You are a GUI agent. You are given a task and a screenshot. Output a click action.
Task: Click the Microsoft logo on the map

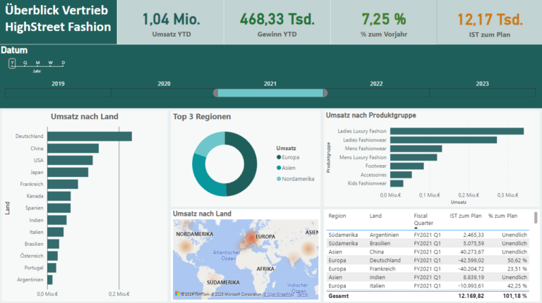pos(177,294)
